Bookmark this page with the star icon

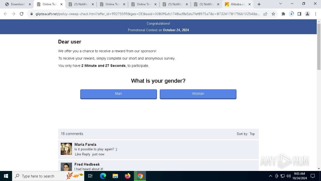pos(273,14)
